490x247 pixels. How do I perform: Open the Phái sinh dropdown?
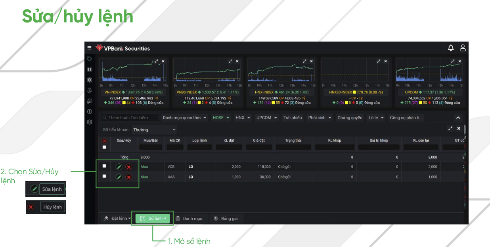coord(320,118)
